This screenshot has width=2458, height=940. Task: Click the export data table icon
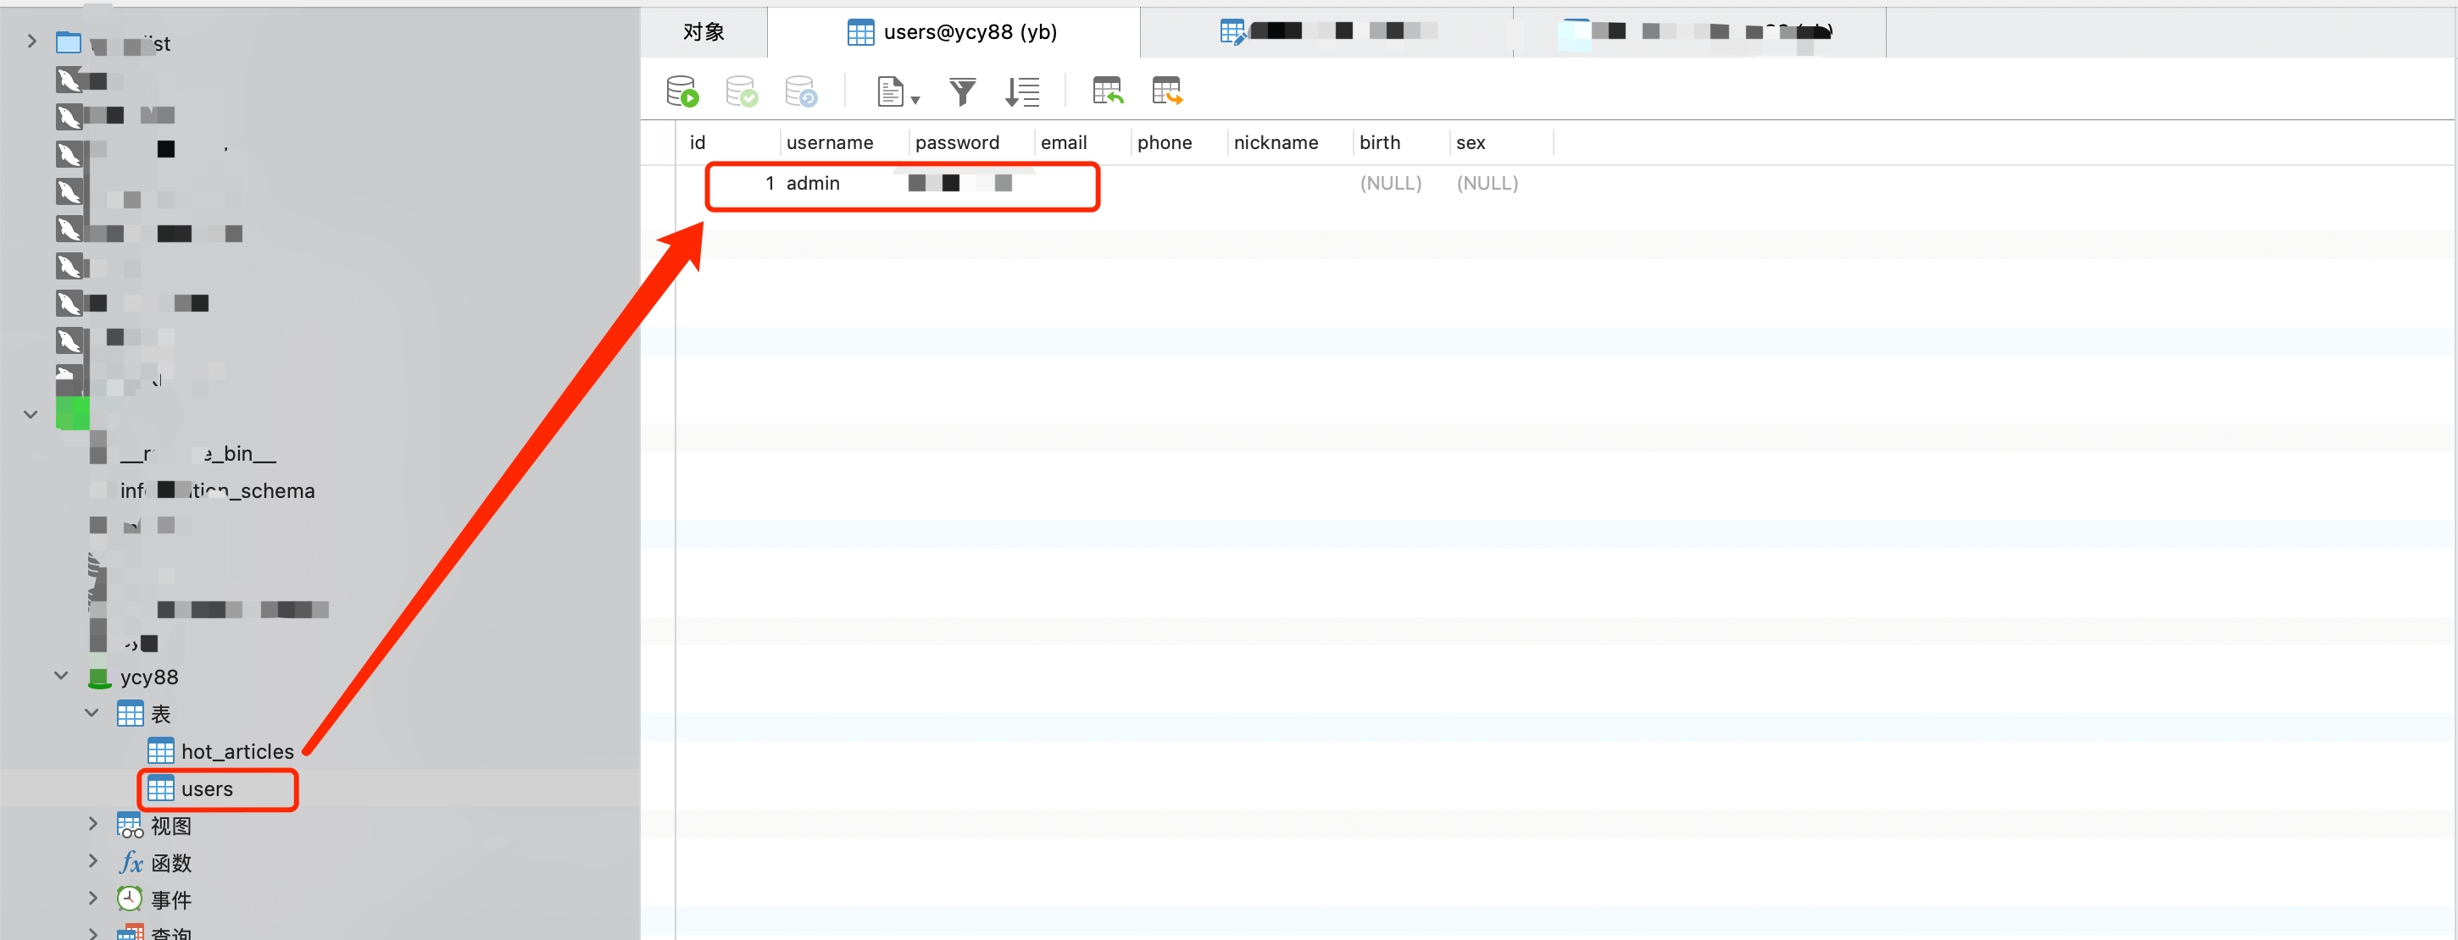click(1166, 91)
